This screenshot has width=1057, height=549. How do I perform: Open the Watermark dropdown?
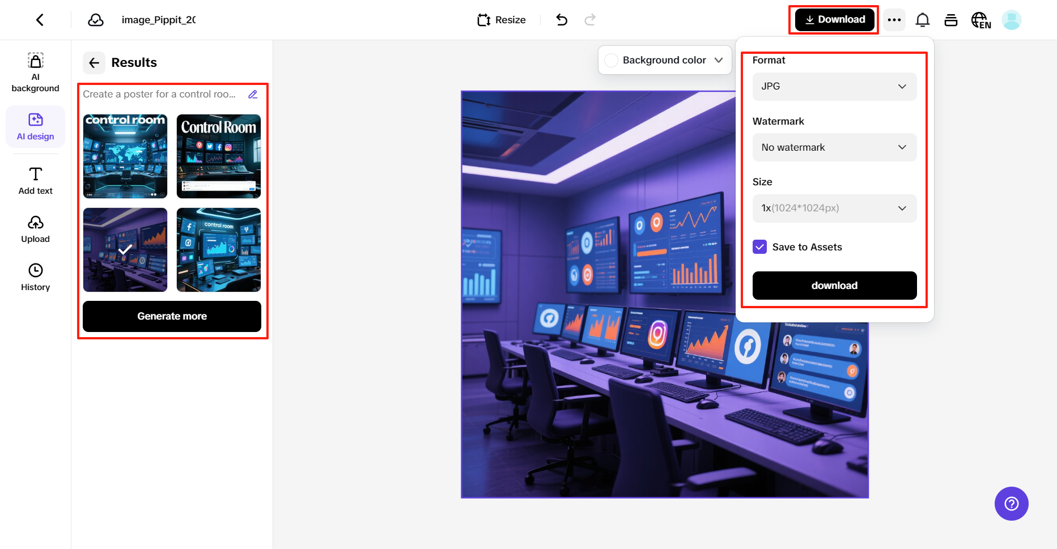[834, 147]
